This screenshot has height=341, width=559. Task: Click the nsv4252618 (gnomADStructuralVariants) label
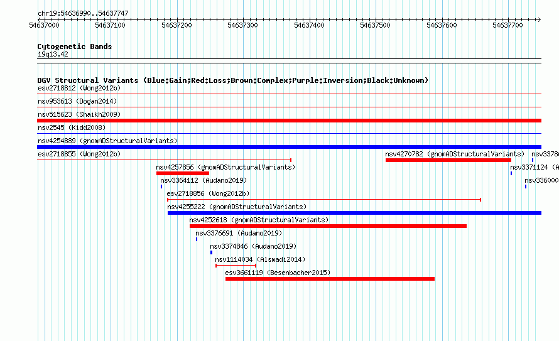(x=259, y=220)
